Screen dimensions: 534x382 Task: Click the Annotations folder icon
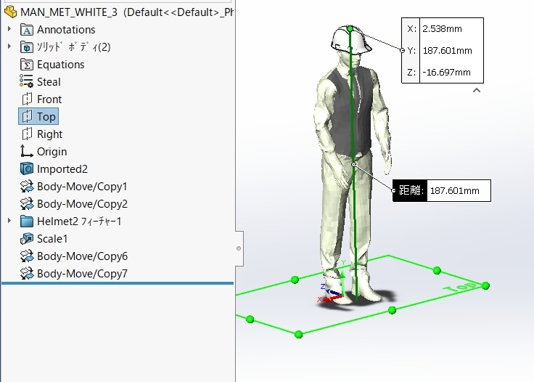point(27,30)
